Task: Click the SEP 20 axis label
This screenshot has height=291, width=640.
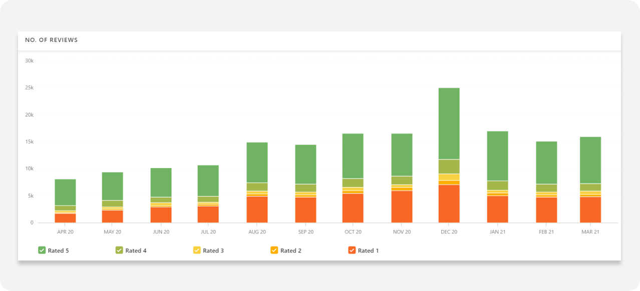Action: (x=305, y=232)
